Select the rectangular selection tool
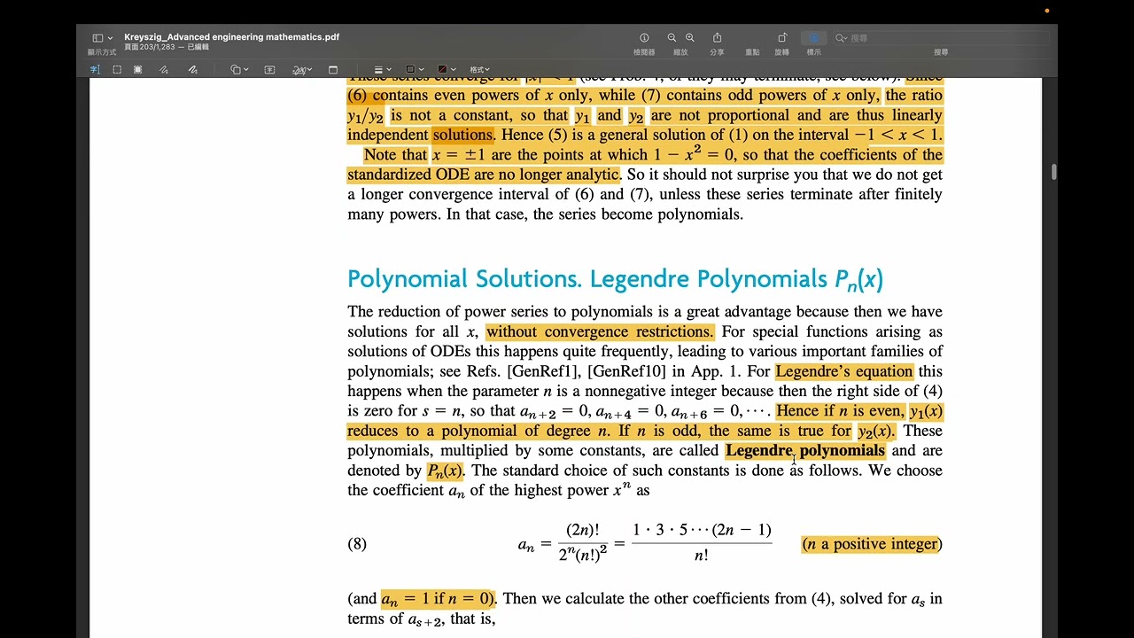 coord(117,69)
